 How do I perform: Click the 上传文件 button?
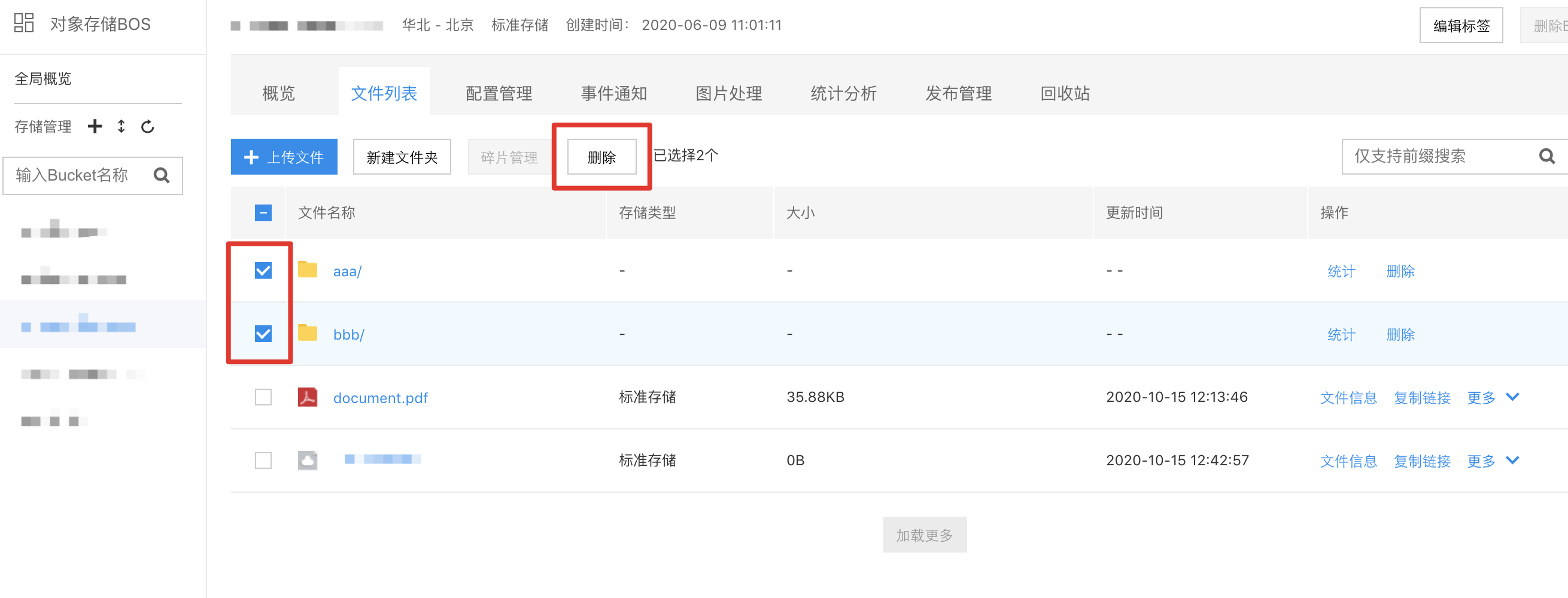284,157
